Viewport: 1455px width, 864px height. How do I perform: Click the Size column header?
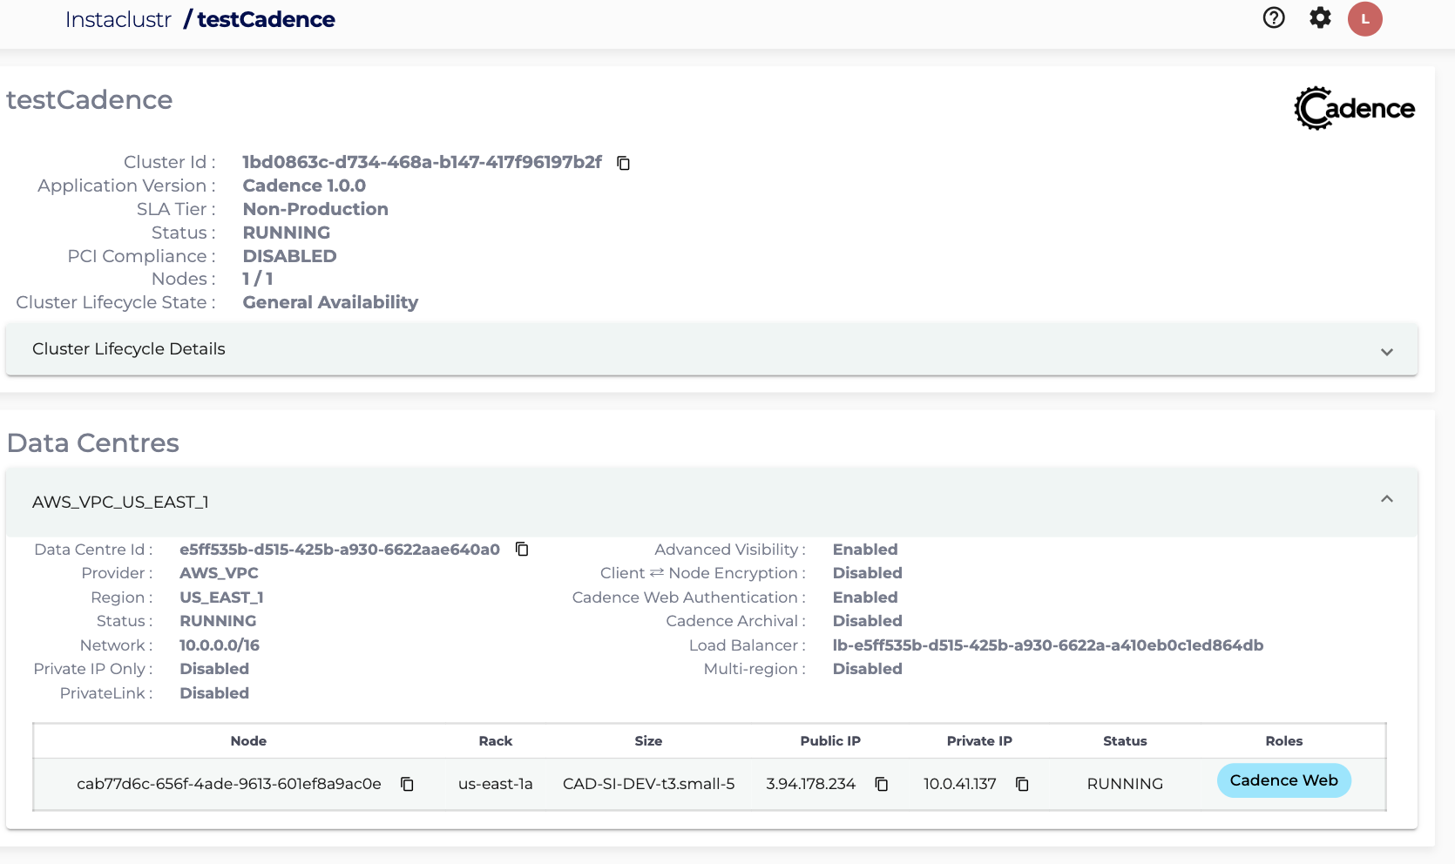(x=648, y=741)
